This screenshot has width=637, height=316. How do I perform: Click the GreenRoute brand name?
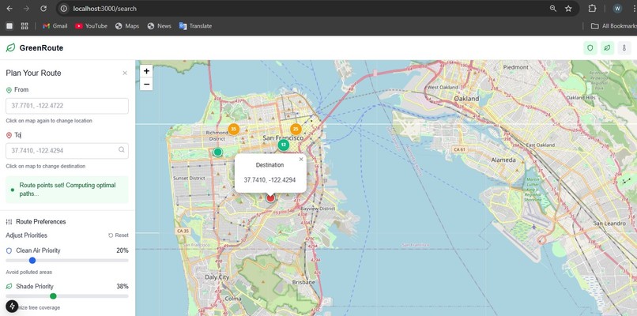tap(41, 48)
